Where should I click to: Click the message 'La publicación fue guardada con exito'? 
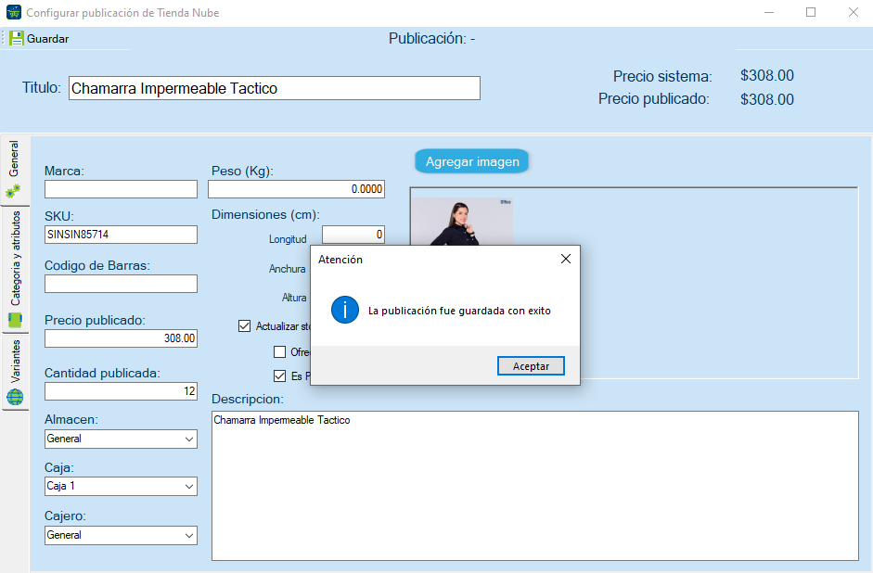tap(459, 311)
